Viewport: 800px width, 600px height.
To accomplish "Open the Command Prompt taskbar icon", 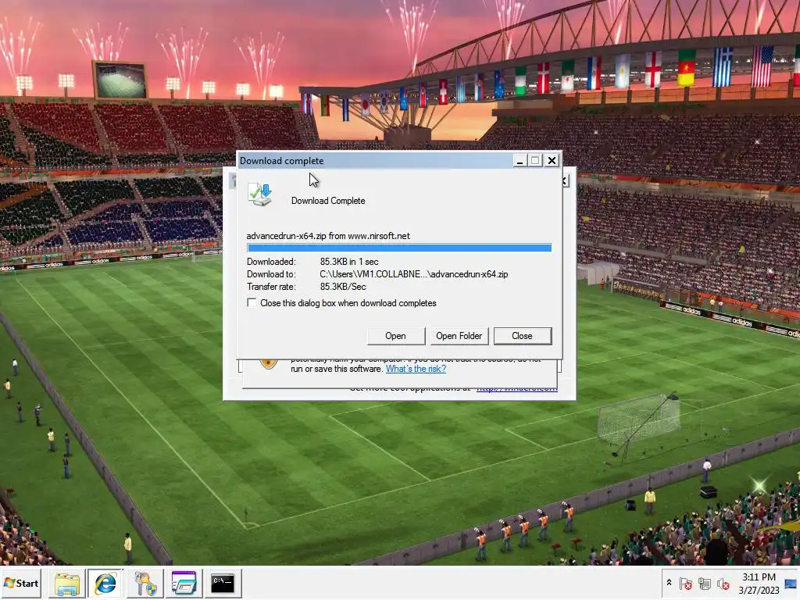I will 223,584.
